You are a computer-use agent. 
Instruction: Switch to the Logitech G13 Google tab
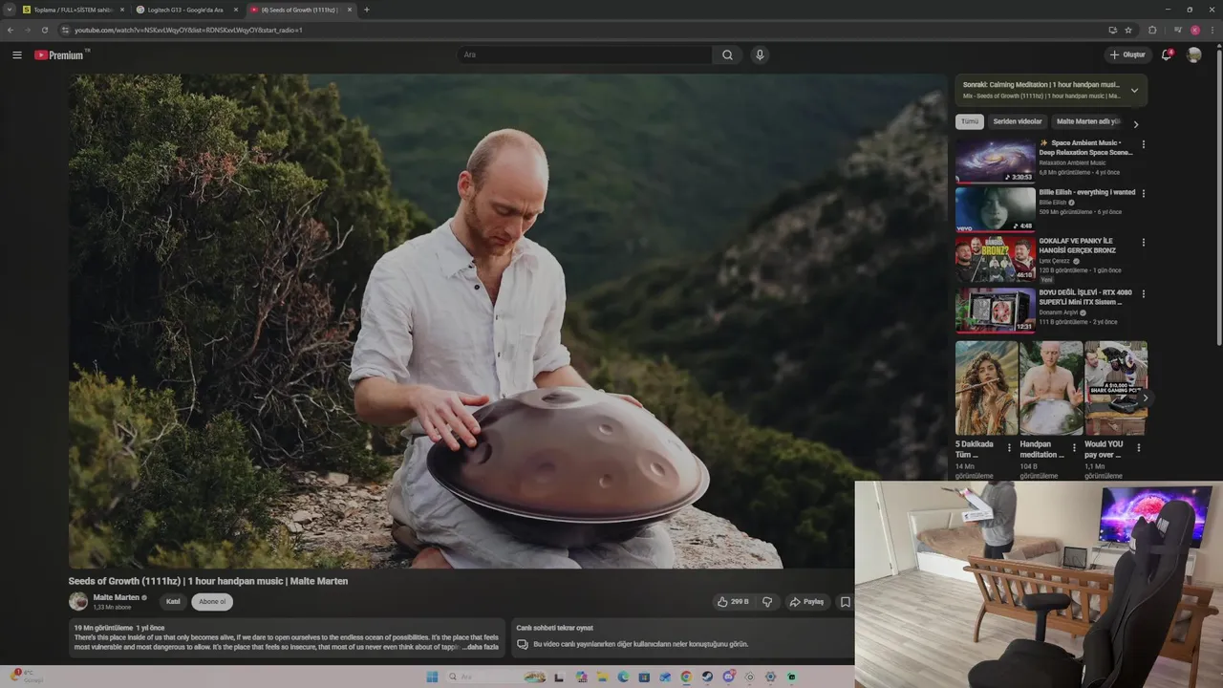pos(186,10)
